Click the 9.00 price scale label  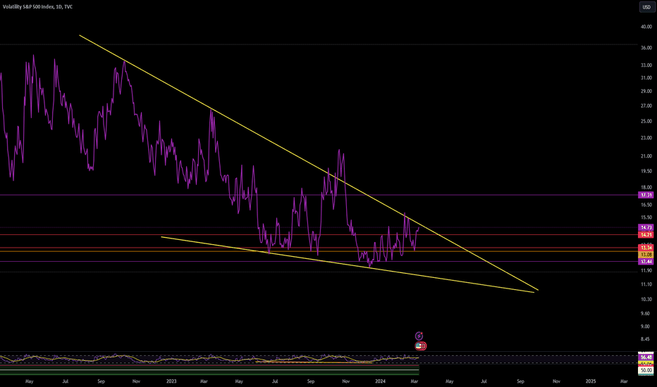click(646, 326)
